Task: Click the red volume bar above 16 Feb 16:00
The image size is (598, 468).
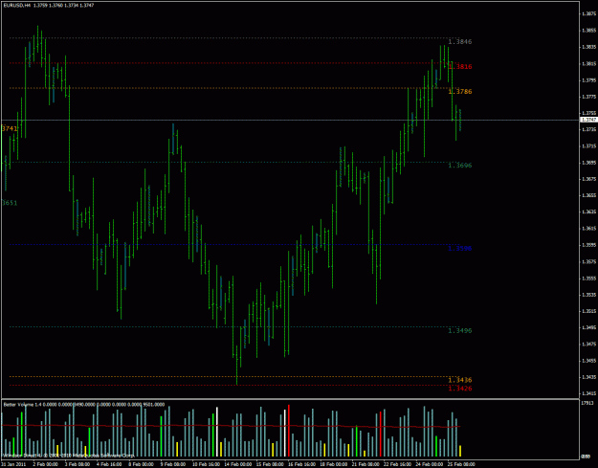Action: (289, 431)
